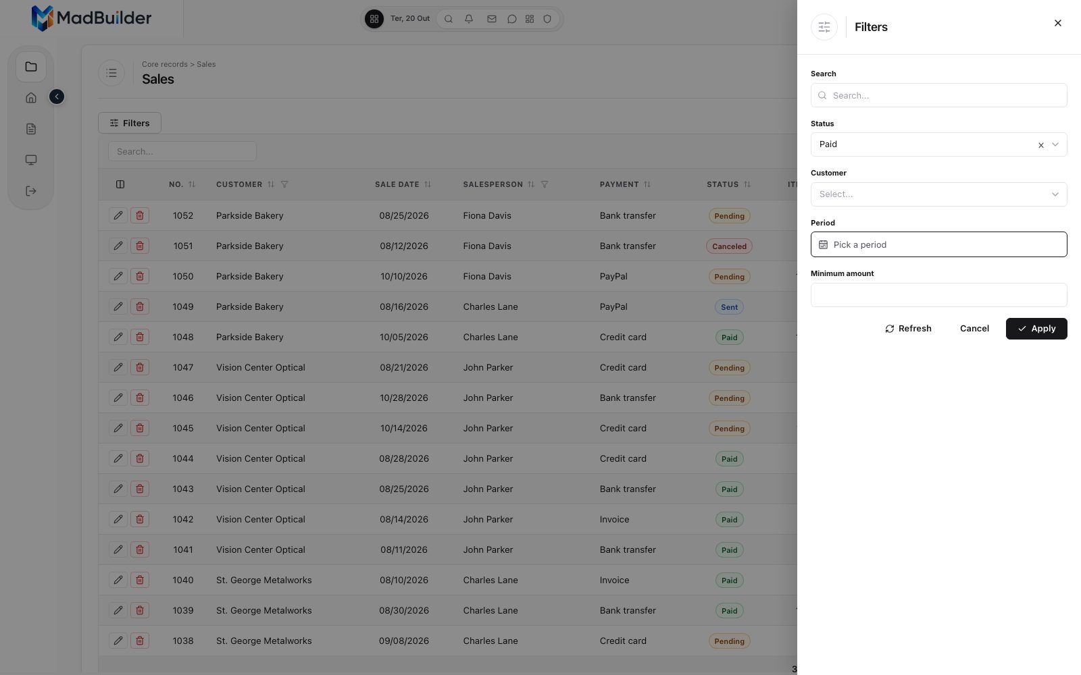Open the shield icon in top bar
The width and height of the screenshot is (1081, 675).
tap(548, 19)
